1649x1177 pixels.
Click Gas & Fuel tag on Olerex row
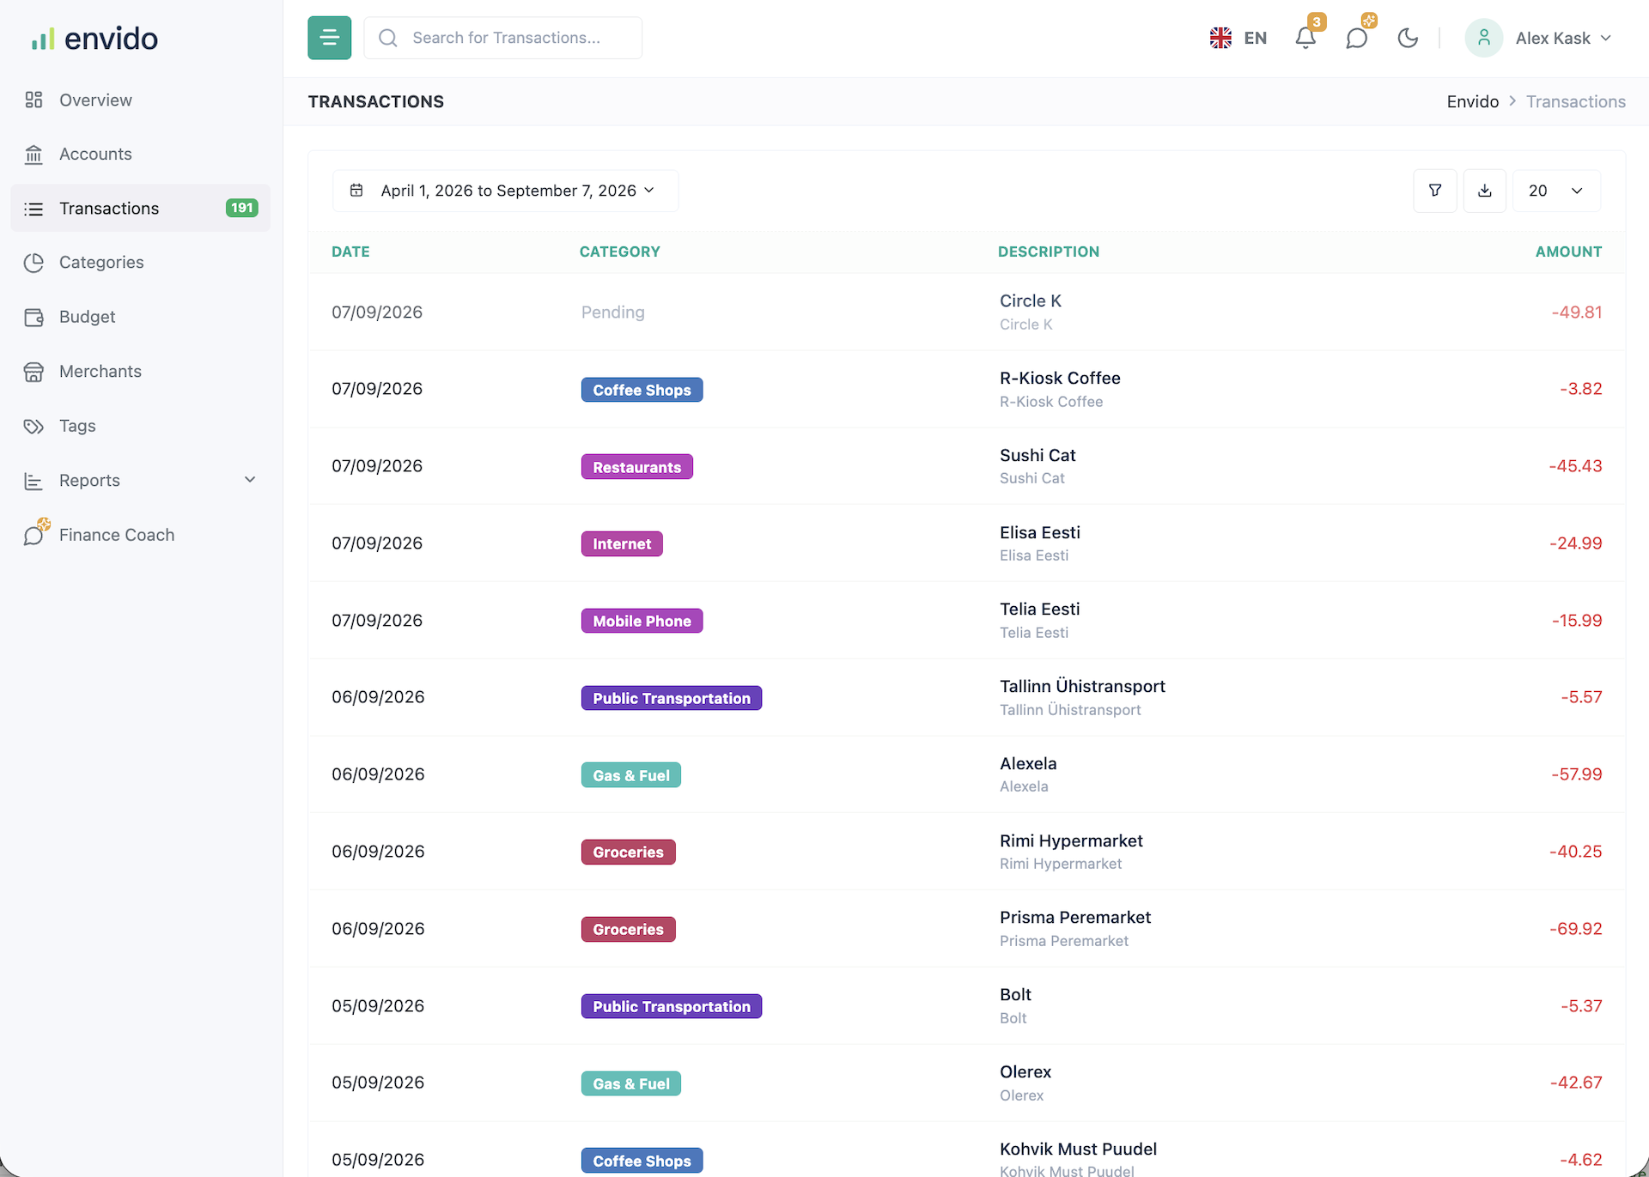pyautogui.click(x=630, y=1083)
